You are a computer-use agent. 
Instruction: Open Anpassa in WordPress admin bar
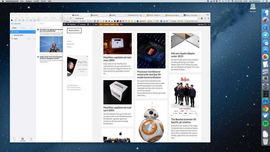[x=82, y=24]
